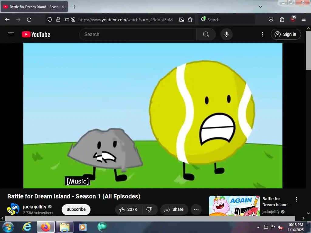
Task: Click the Action Center flag tray icon
Action: coord(273,227)
